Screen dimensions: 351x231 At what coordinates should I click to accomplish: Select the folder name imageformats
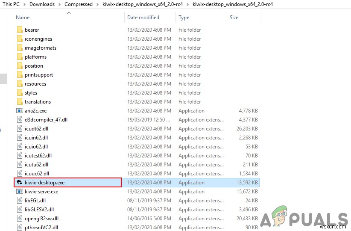[41, 48]
